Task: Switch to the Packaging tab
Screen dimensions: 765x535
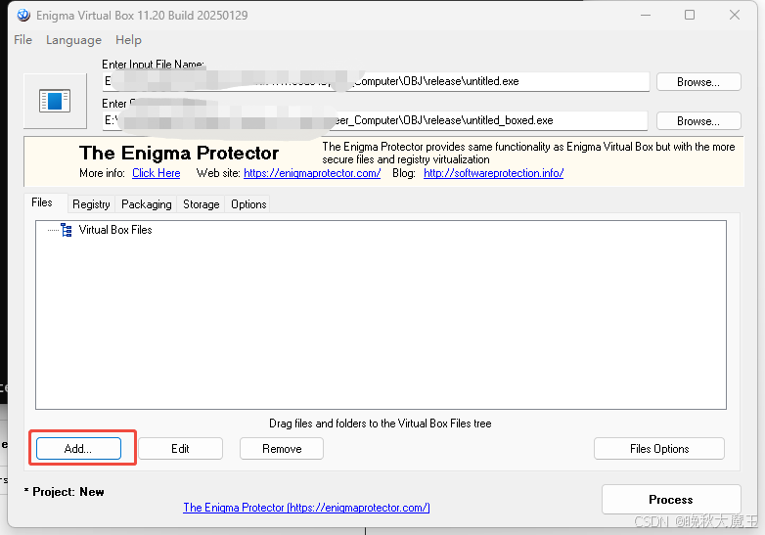Action: (x=147, y=204)
